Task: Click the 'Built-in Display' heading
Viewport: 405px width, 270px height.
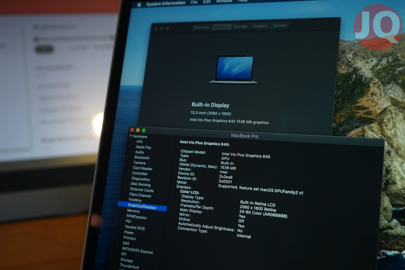Action: click(211, 105)
